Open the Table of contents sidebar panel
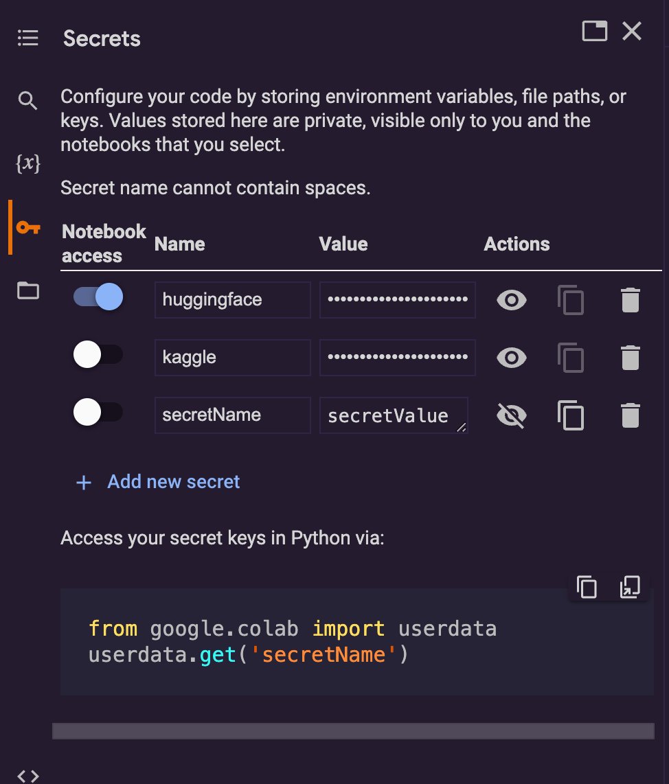The height and width of the screenshot is (784, 669). 27,38
